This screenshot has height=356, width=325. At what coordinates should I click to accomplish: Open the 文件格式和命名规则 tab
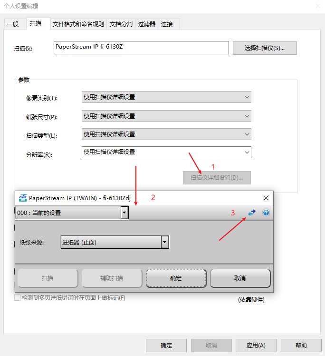pyautogui.click(x=78, y=24)
